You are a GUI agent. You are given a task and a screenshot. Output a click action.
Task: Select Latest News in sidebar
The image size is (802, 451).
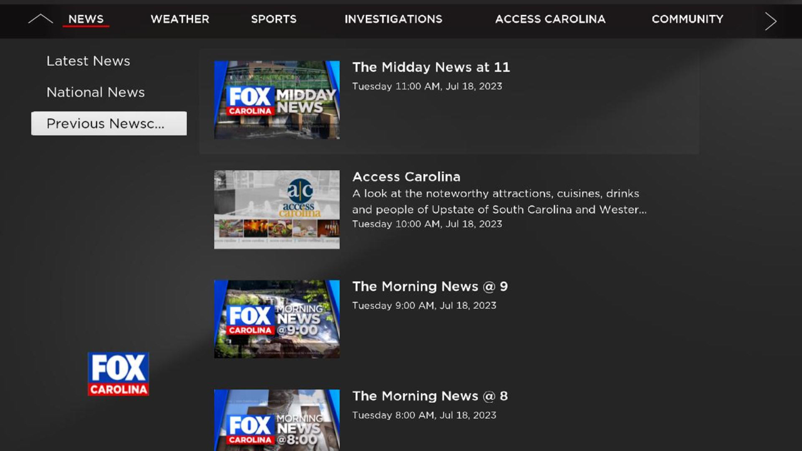(88, 61)
